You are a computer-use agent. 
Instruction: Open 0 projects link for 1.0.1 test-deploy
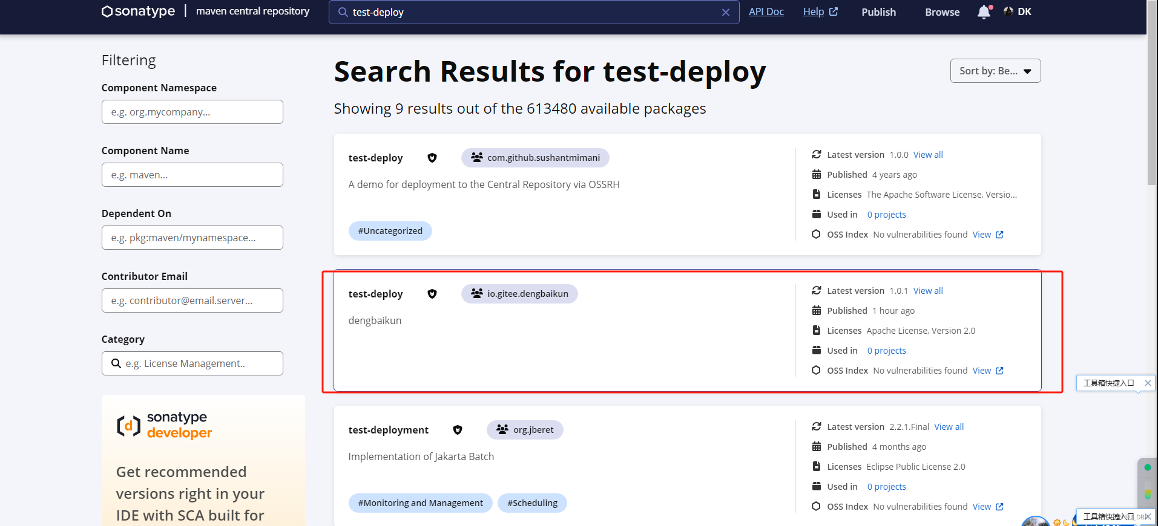[886, 351]
